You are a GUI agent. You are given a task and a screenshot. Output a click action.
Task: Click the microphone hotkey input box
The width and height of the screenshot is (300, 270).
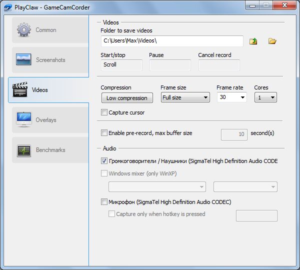256,215
